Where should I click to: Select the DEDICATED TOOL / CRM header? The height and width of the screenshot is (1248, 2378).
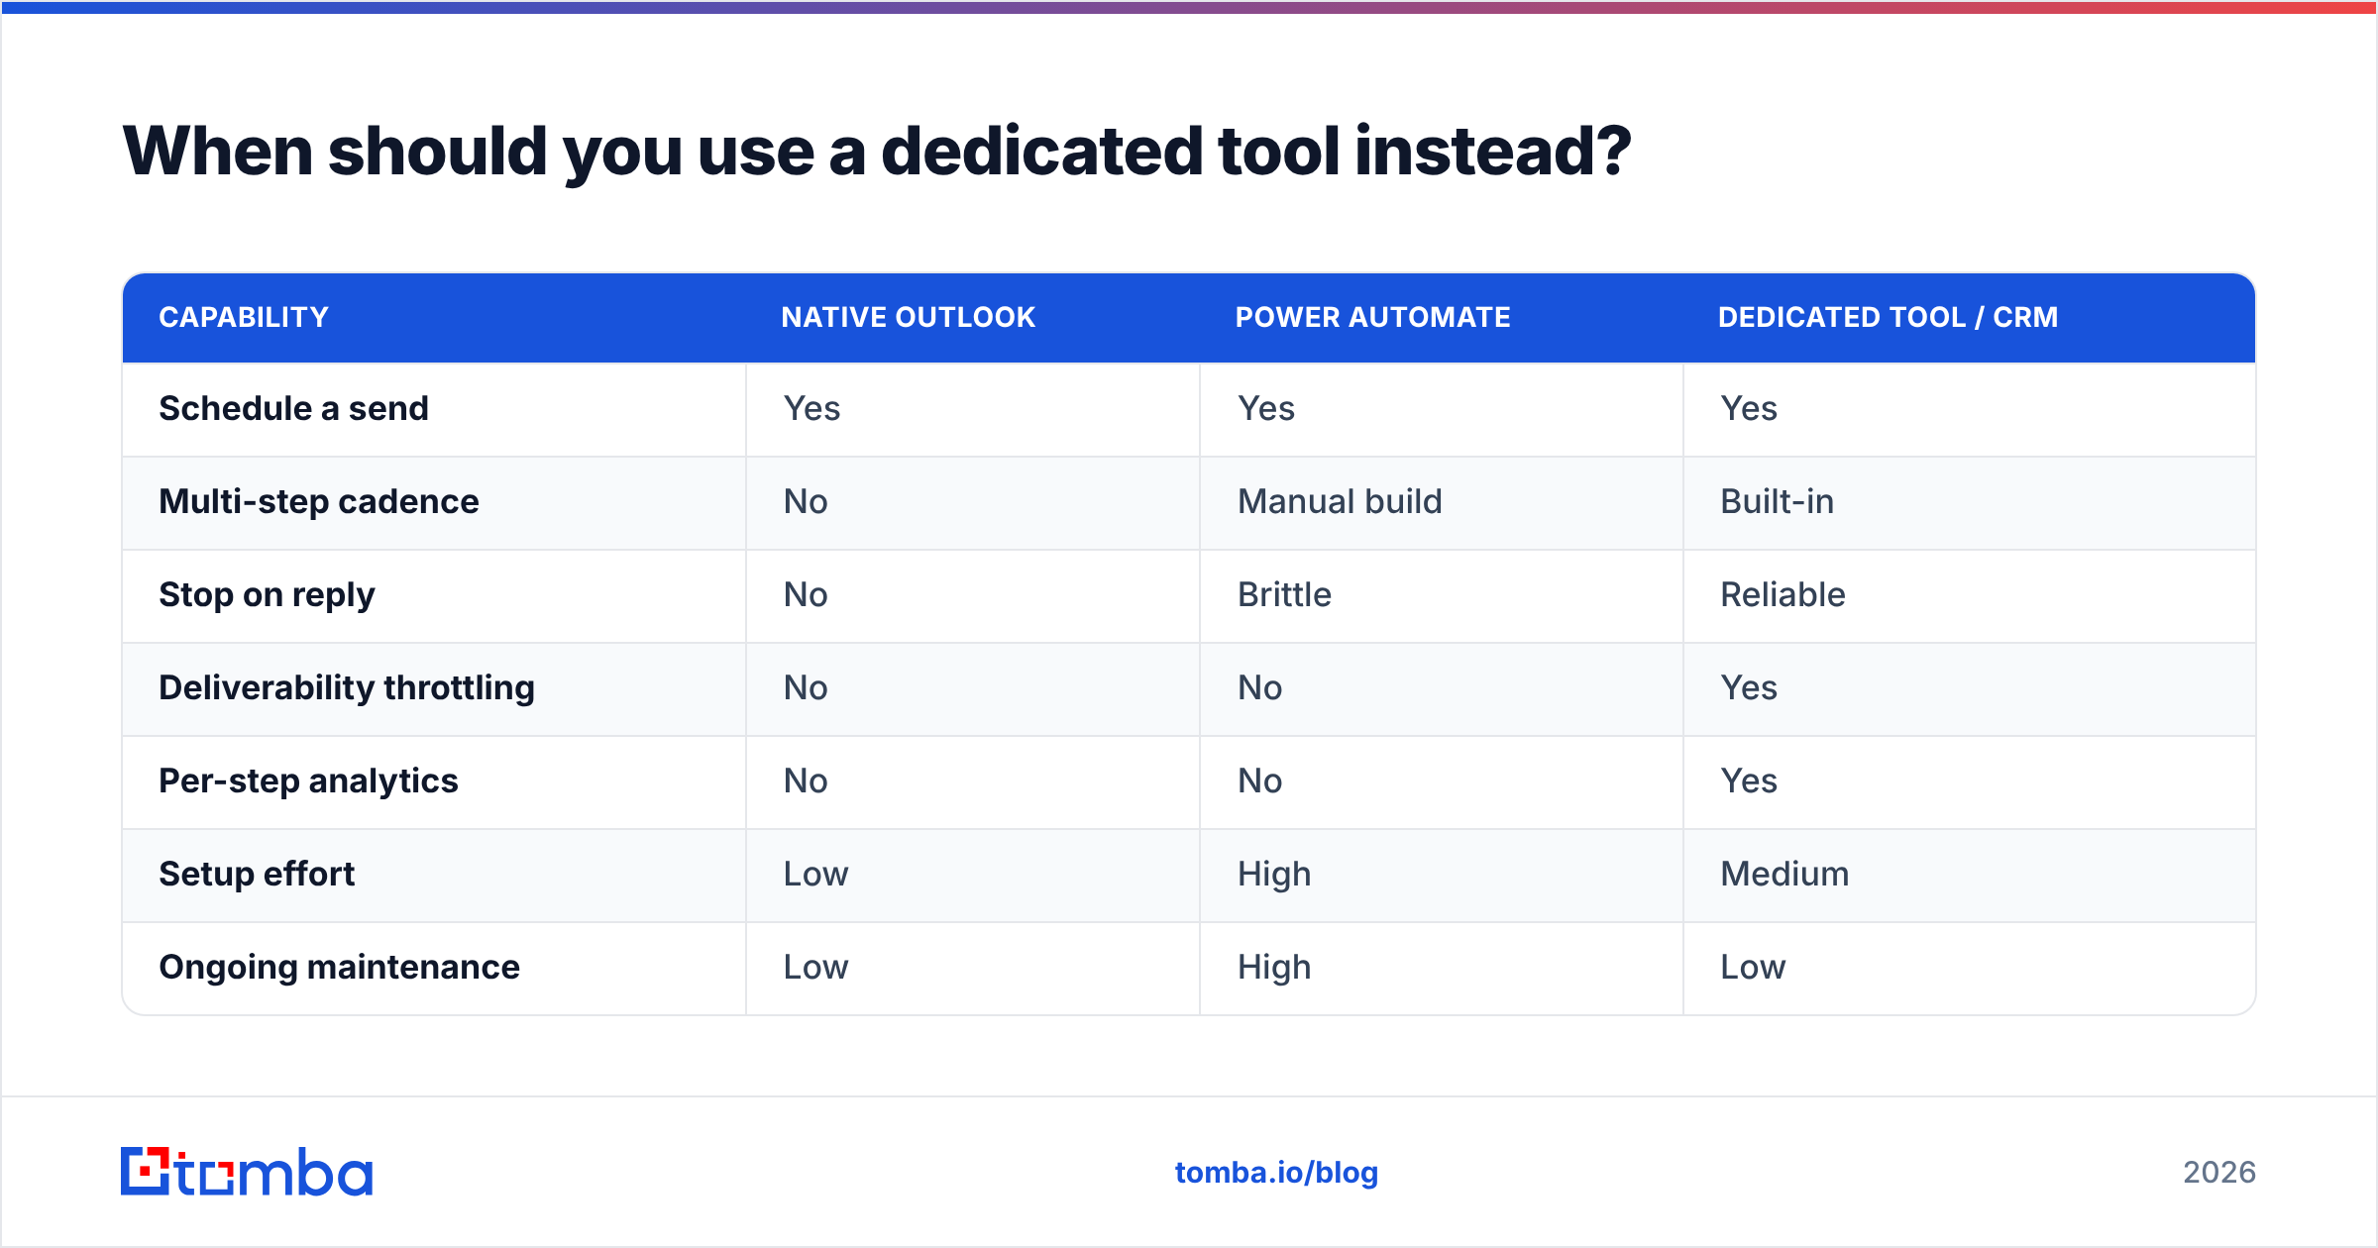pyautogui.click(x=1888, y=317)
